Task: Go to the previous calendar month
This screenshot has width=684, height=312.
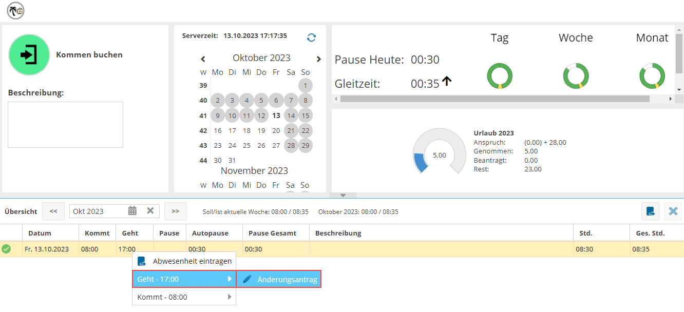Action: tap(203, 59)
